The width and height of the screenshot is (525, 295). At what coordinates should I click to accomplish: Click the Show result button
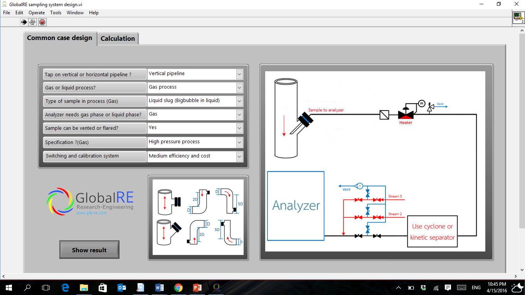(89, 250)
